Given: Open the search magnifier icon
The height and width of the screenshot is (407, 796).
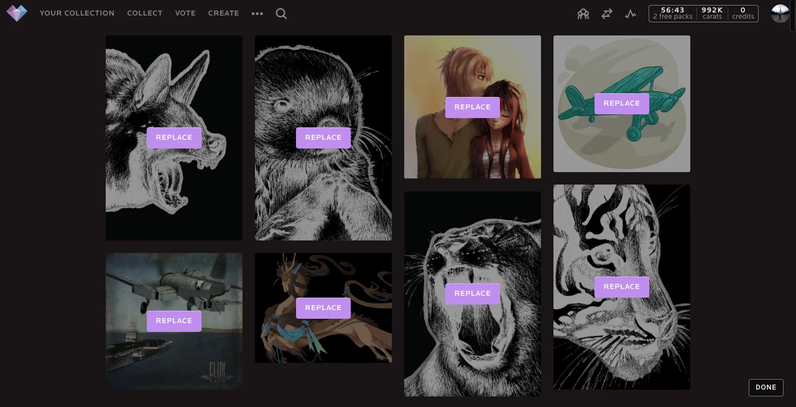Looking at the screenshot, I should tap(281, 13).
